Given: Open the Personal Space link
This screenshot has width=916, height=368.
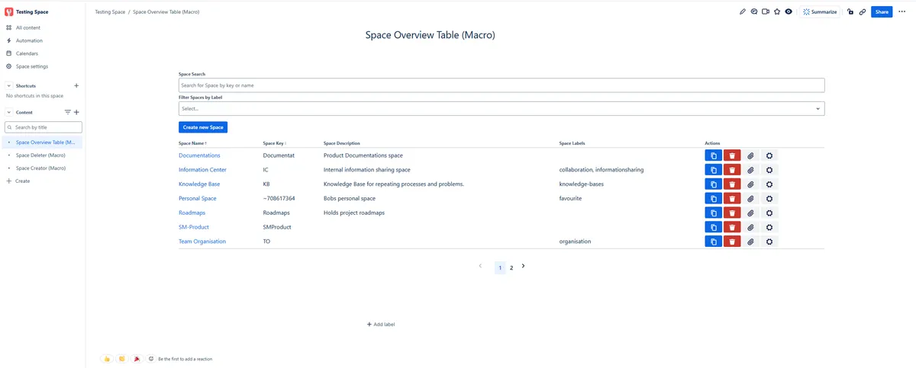Looking at the screenshot, I should [198, 198].
